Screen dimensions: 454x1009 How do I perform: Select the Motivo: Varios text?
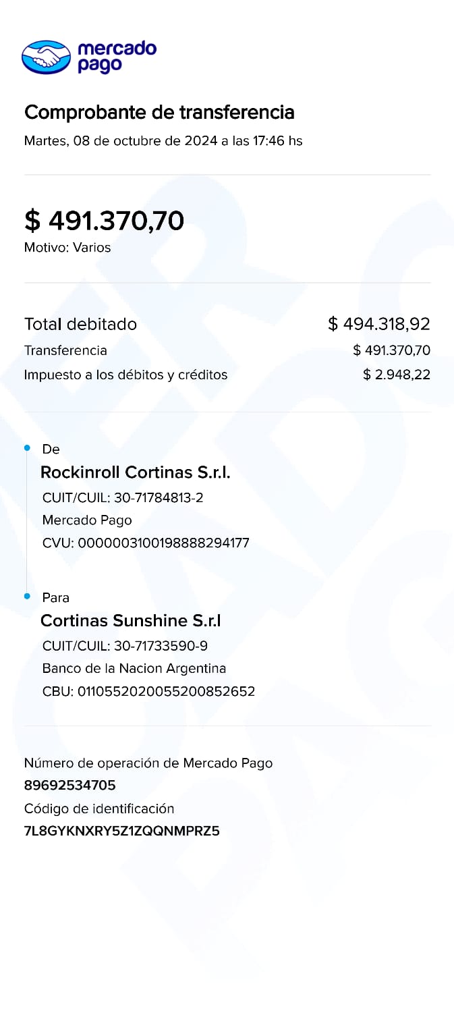[x=67, y=248]
